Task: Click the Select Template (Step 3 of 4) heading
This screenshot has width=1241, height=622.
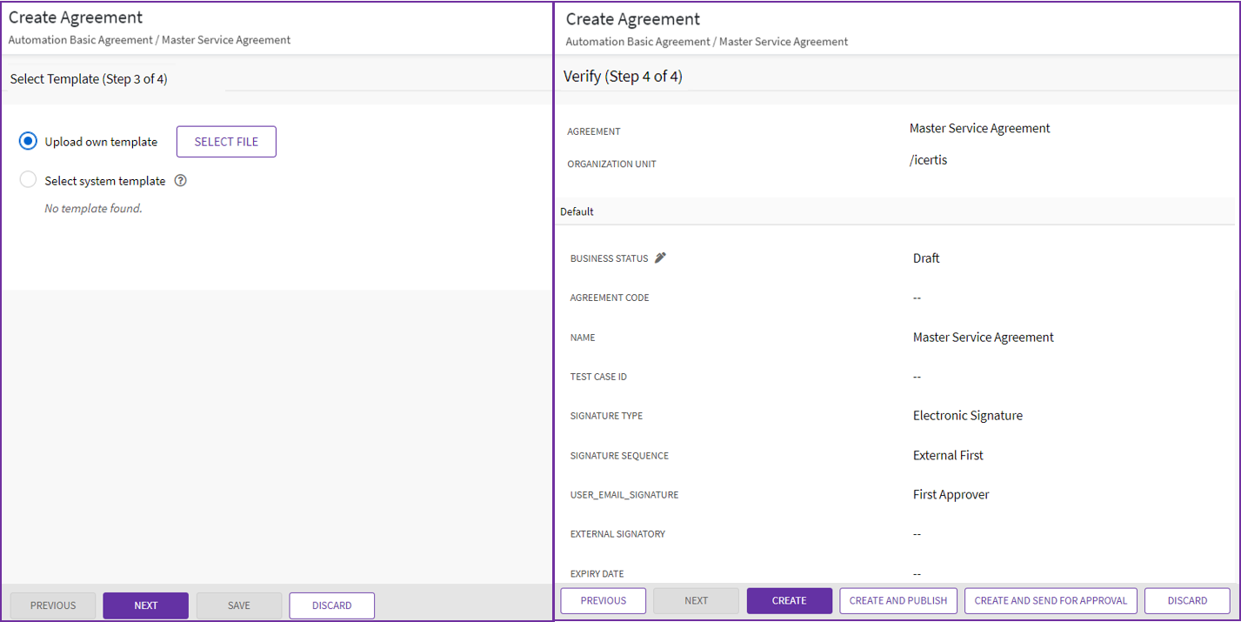Action: pos(89,79)
